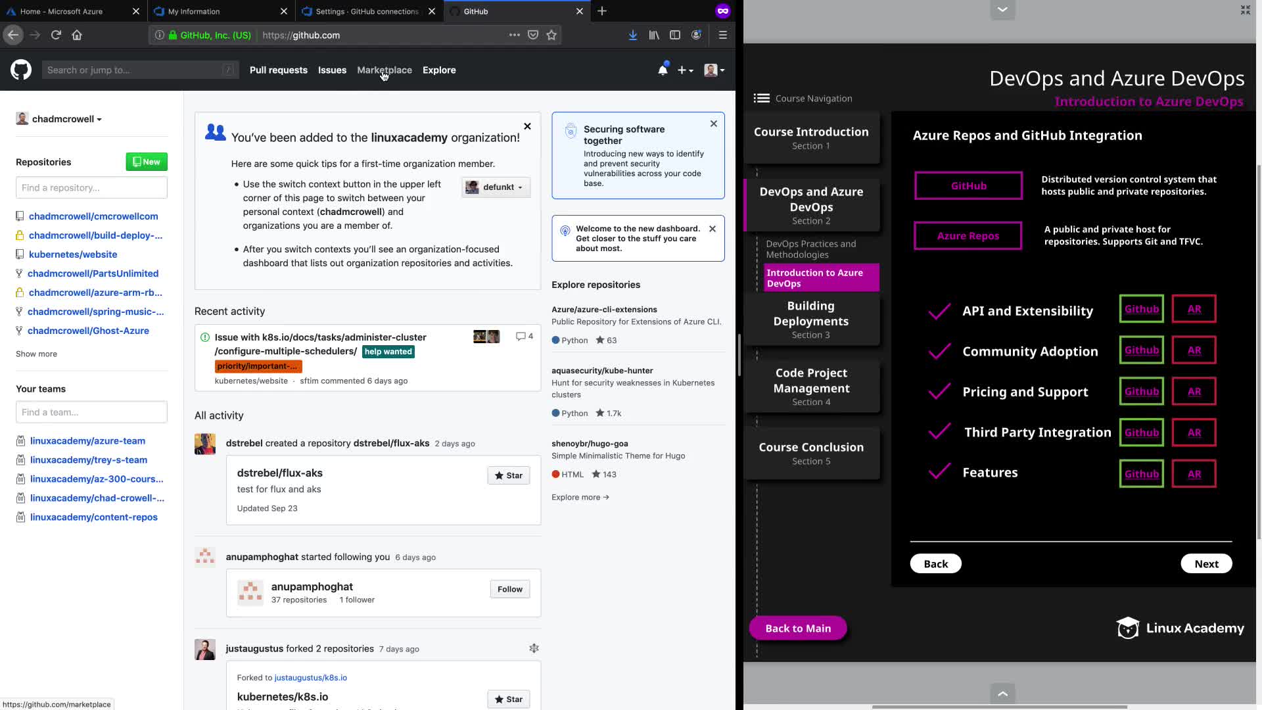Image resolution: width=1262 pixels, height=710 pixels.
Task: Open the plus create-new dropdown
Action: [x=685, y=70]
